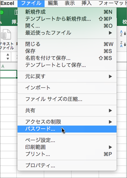Choose 閉じる menu item
The height and width of the screenshot is (178, 127).
pos(67,44)
